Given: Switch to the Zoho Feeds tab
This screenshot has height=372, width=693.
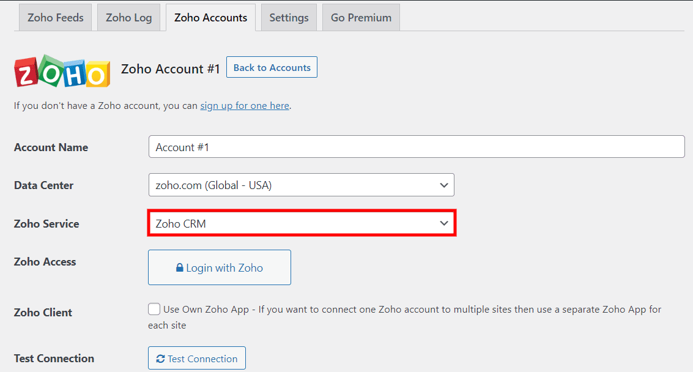Looking at the screenshot, I should click(x=54, y=17).
